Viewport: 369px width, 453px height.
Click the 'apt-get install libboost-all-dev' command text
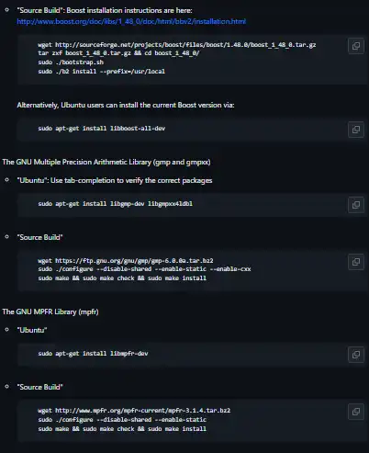tap(101, 129)
